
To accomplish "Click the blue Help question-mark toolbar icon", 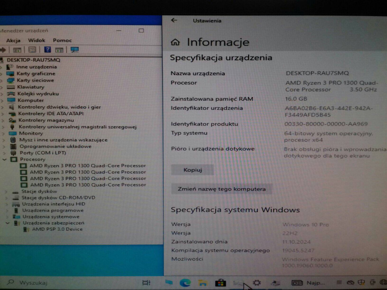I will pos(47,50).
